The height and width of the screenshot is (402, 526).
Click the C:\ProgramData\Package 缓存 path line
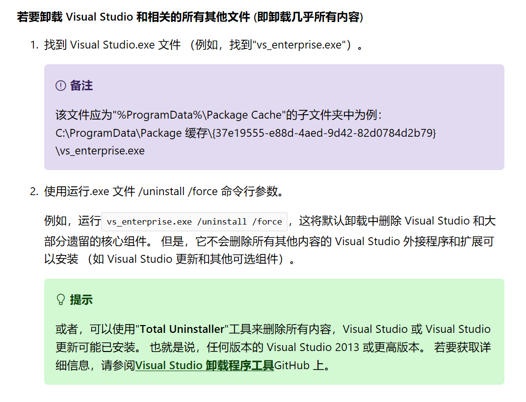[245, 133]
